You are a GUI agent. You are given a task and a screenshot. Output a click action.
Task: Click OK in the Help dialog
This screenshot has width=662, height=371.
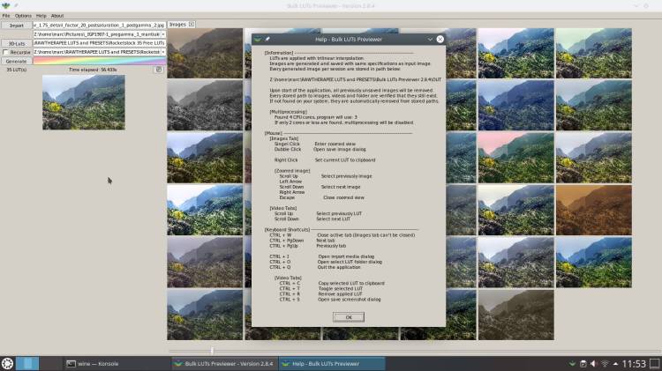click(349, 317)
